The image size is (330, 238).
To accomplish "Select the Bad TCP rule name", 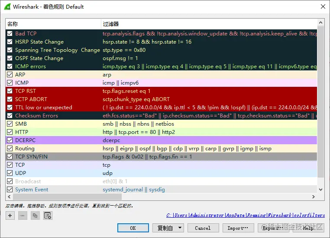I will point(26,33).
